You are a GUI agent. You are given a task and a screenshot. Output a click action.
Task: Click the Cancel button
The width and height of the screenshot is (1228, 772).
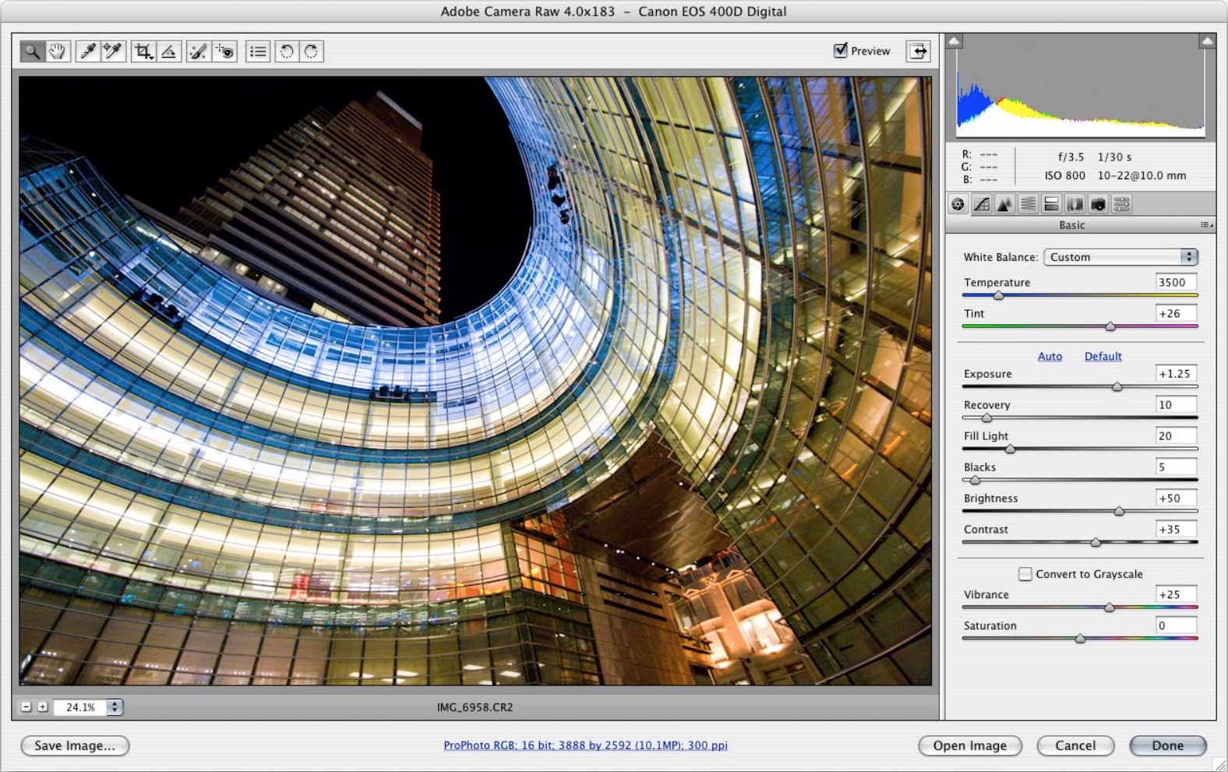coord(1075,746)
